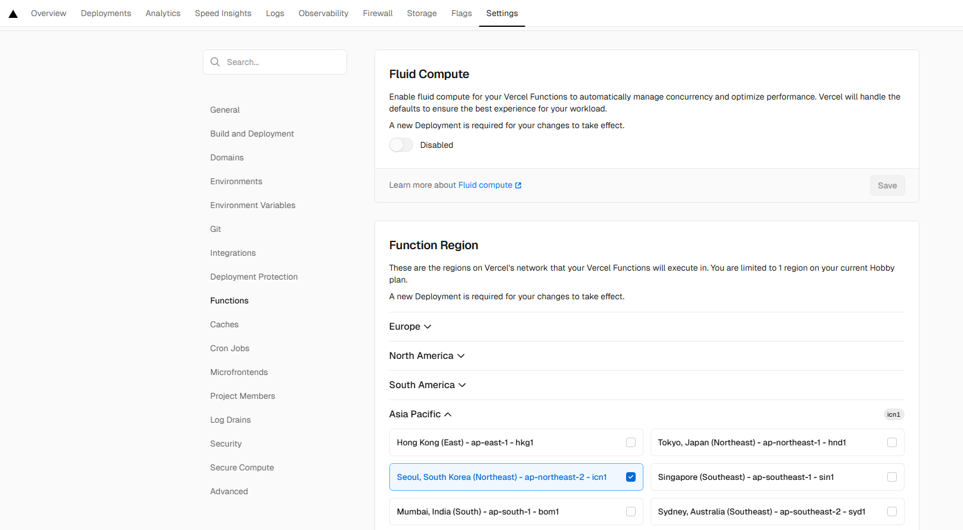Click the icn1 badge in Asia Pacific row
This screenshot has height=530, width=963.
[x=893, y=414]
